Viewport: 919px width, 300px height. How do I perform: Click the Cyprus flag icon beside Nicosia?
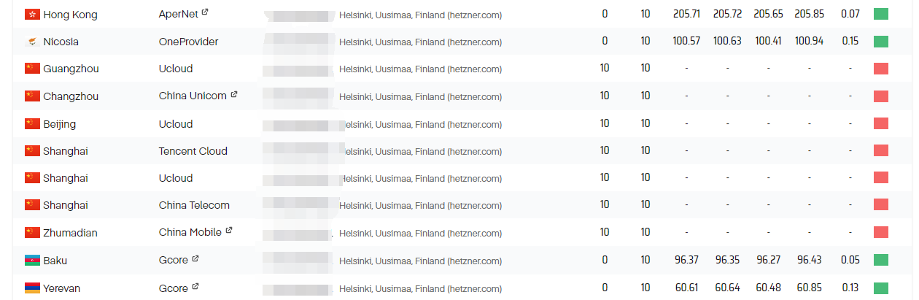(x=32, y=42)
